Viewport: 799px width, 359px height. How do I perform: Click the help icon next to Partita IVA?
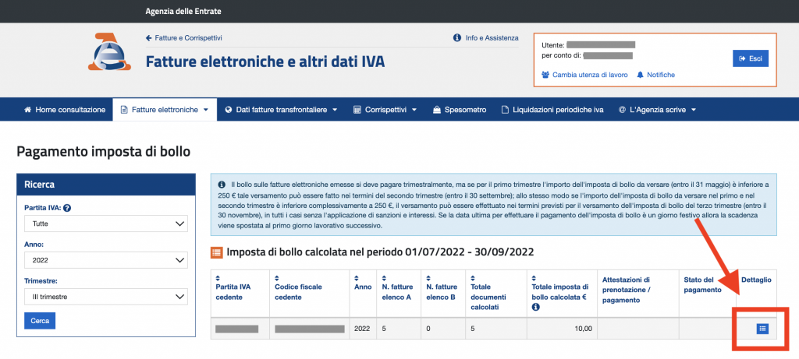pyautogui.click(x=67, y=208)
